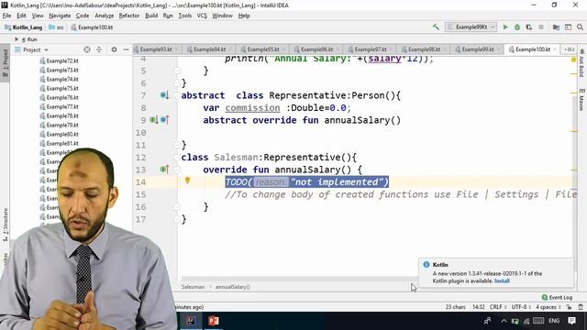
Task: Collapse the Representative class fold on line 7
Action: (177, 95)
